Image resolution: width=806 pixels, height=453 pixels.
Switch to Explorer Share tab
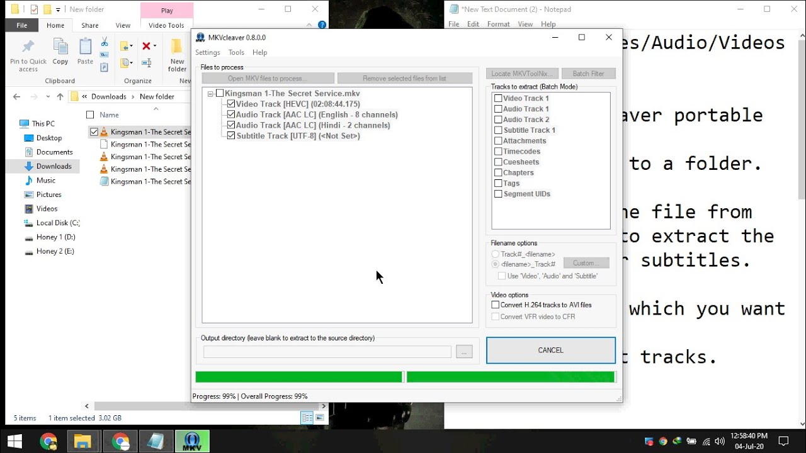point(90,26)
